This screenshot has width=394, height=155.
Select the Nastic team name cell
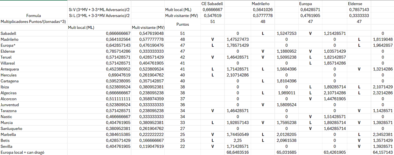pyautogui.click(x=34, y=117)
